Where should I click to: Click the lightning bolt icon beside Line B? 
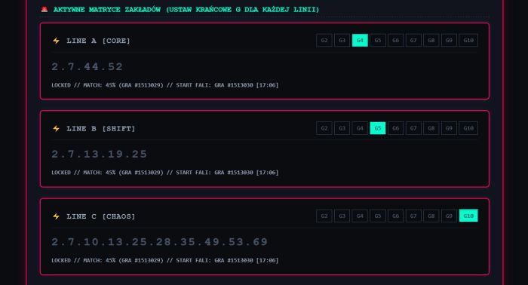point(57,128)
